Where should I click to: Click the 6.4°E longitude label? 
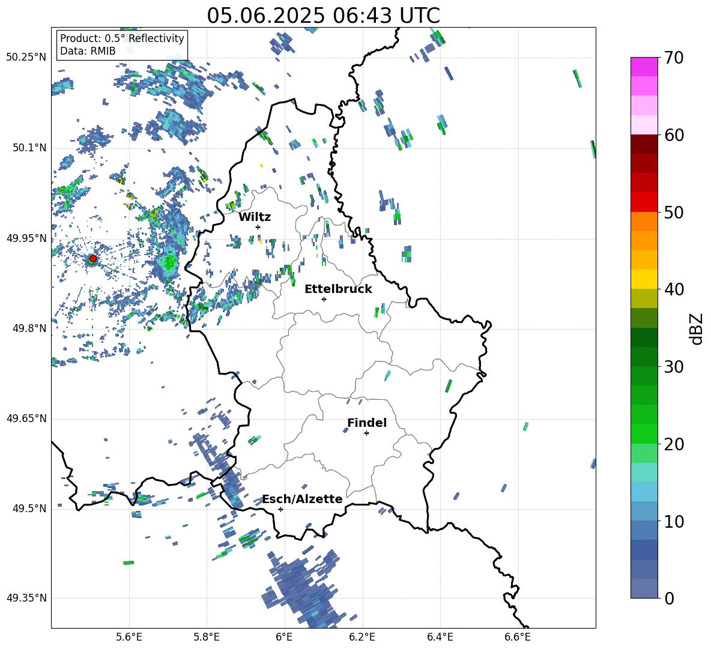point(440,637)
